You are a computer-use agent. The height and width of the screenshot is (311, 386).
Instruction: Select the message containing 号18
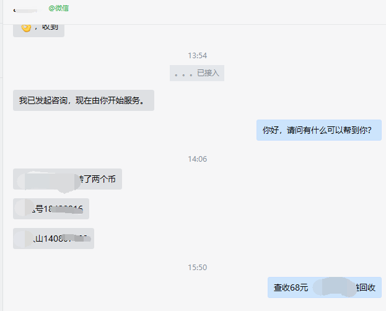click(x=51, y=209)
